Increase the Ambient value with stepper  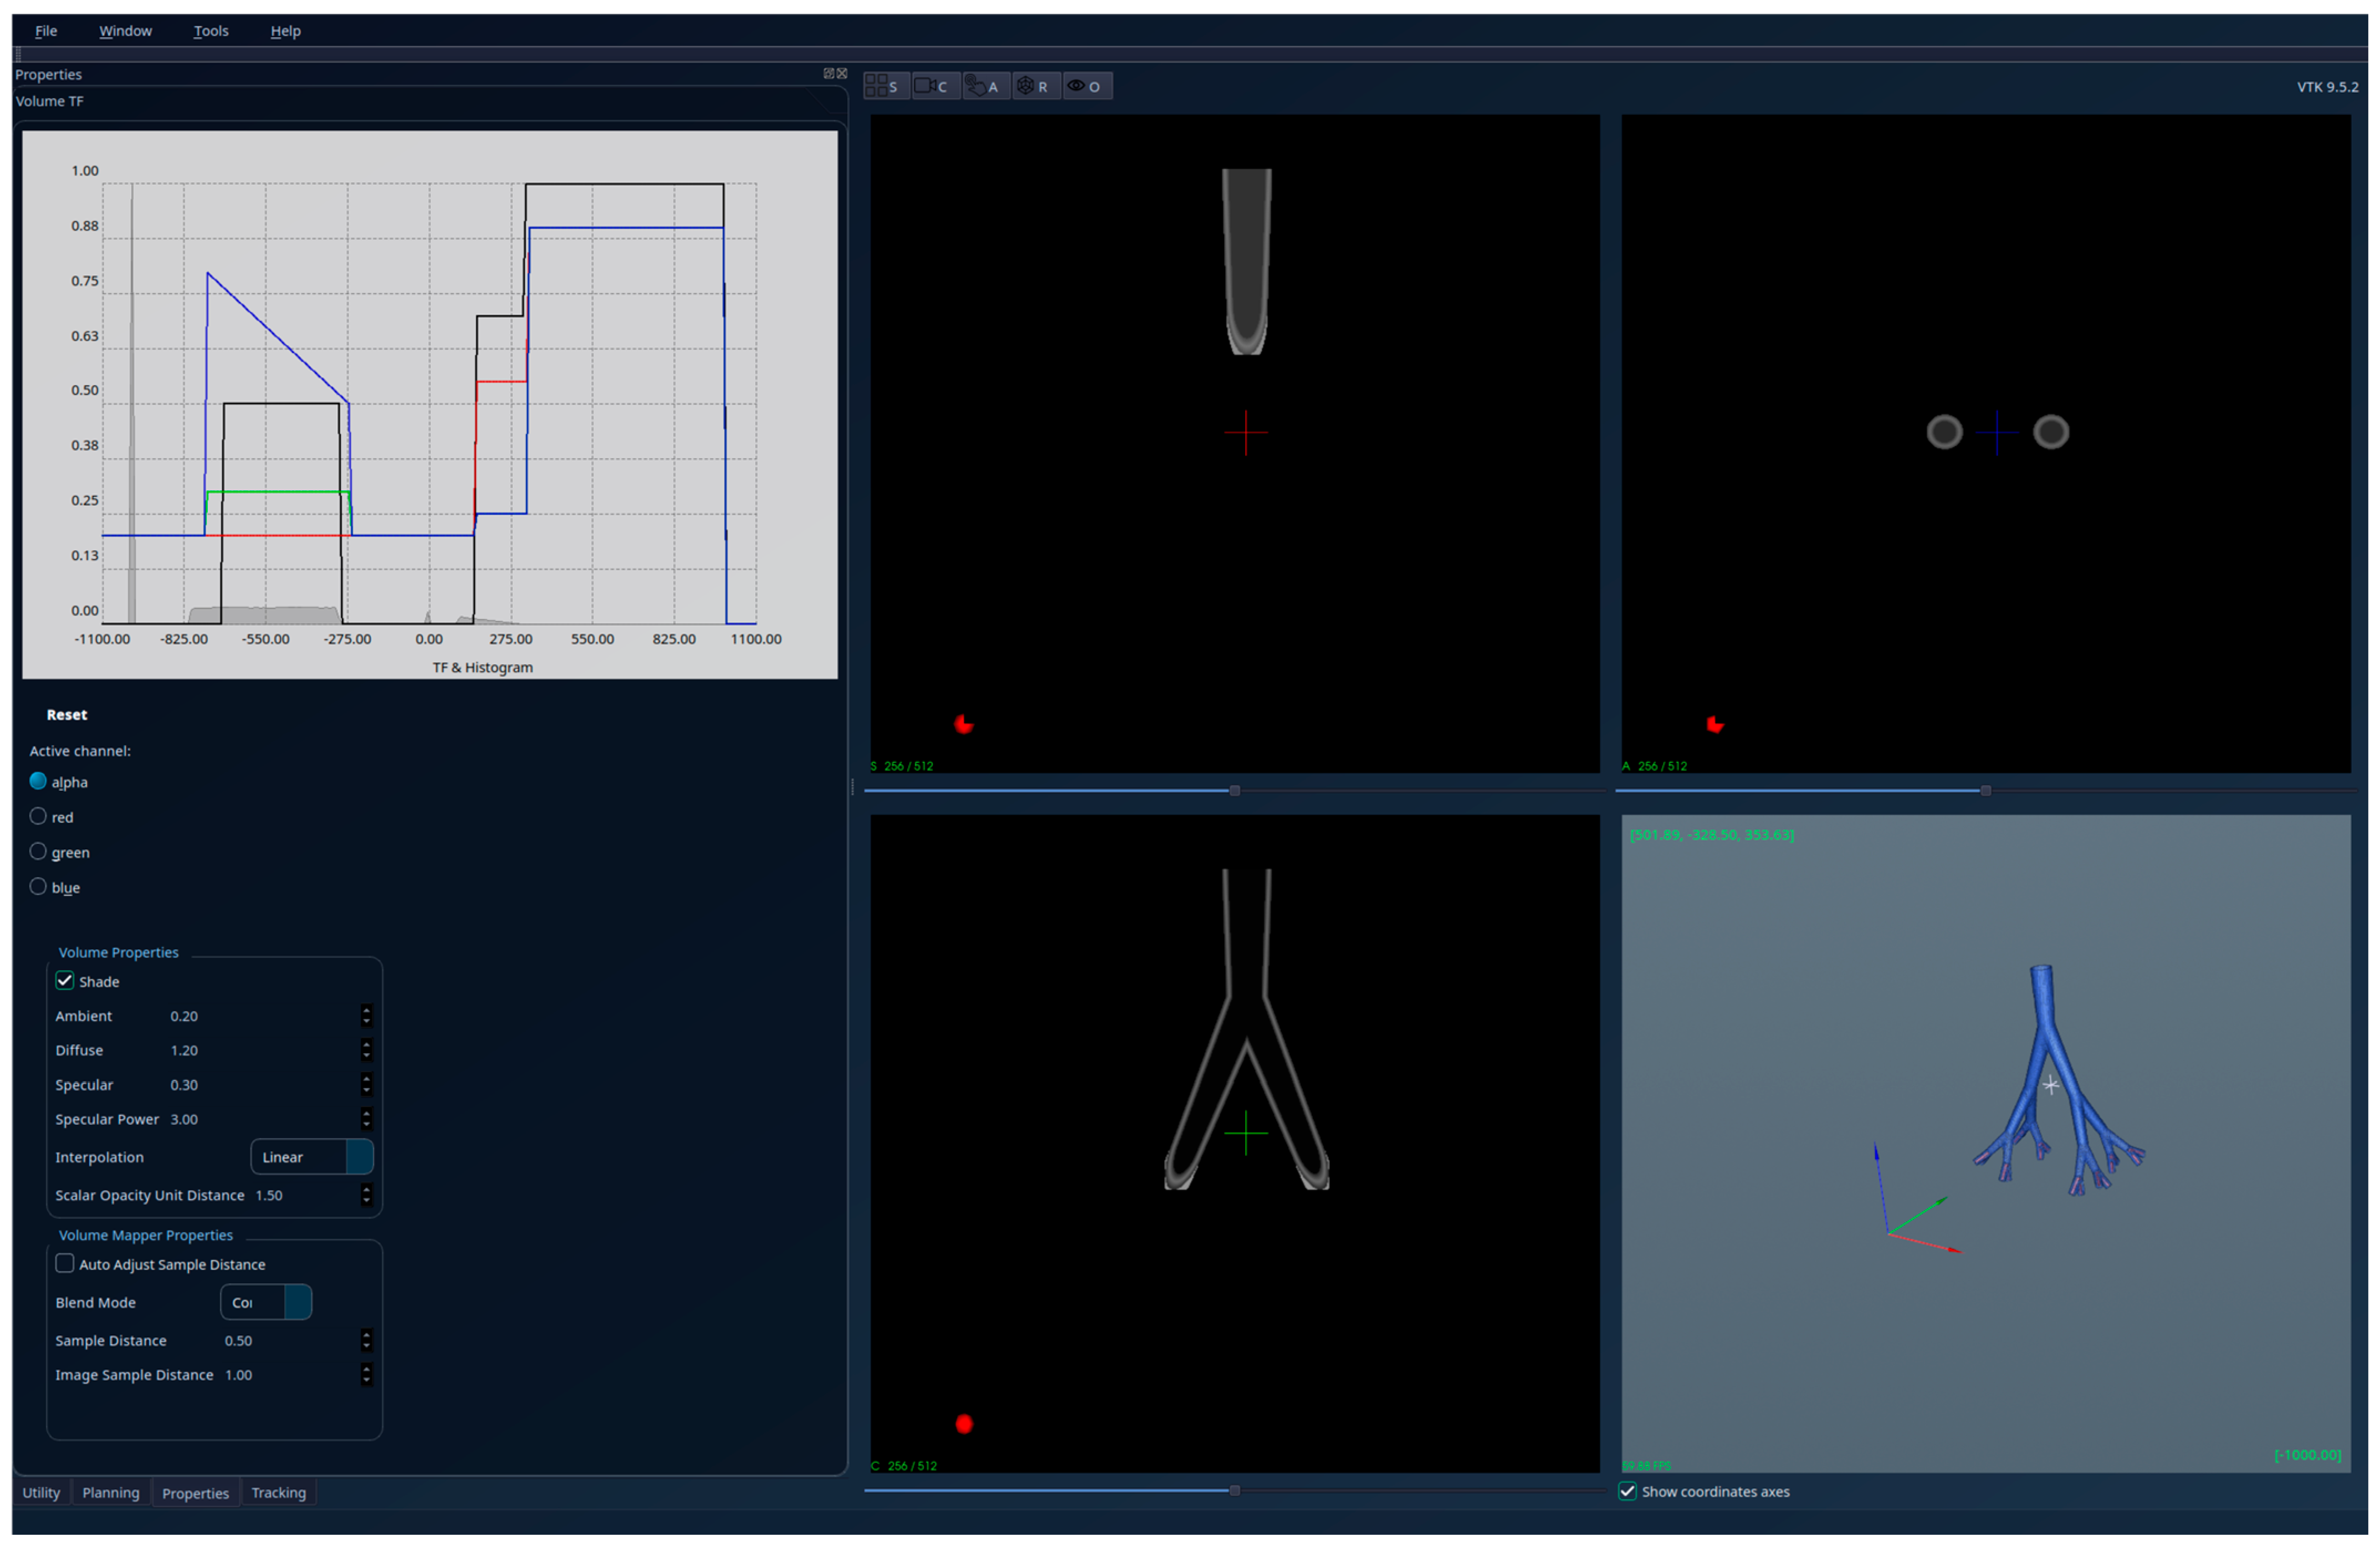click(366, 1010)
